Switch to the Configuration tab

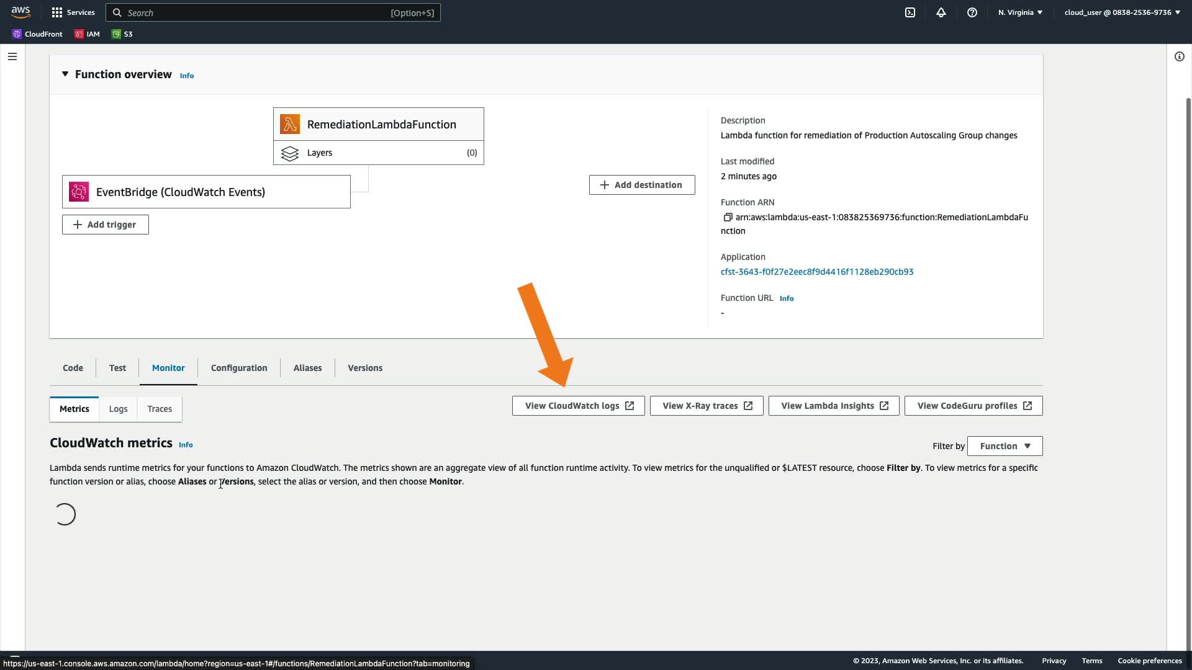239,368
